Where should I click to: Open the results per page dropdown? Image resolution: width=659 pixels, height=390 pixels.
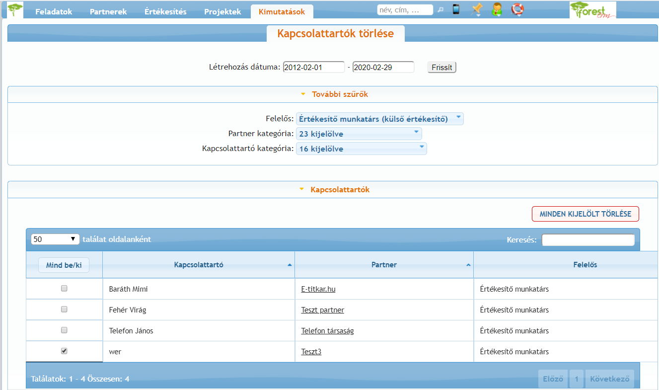point(55,239)
